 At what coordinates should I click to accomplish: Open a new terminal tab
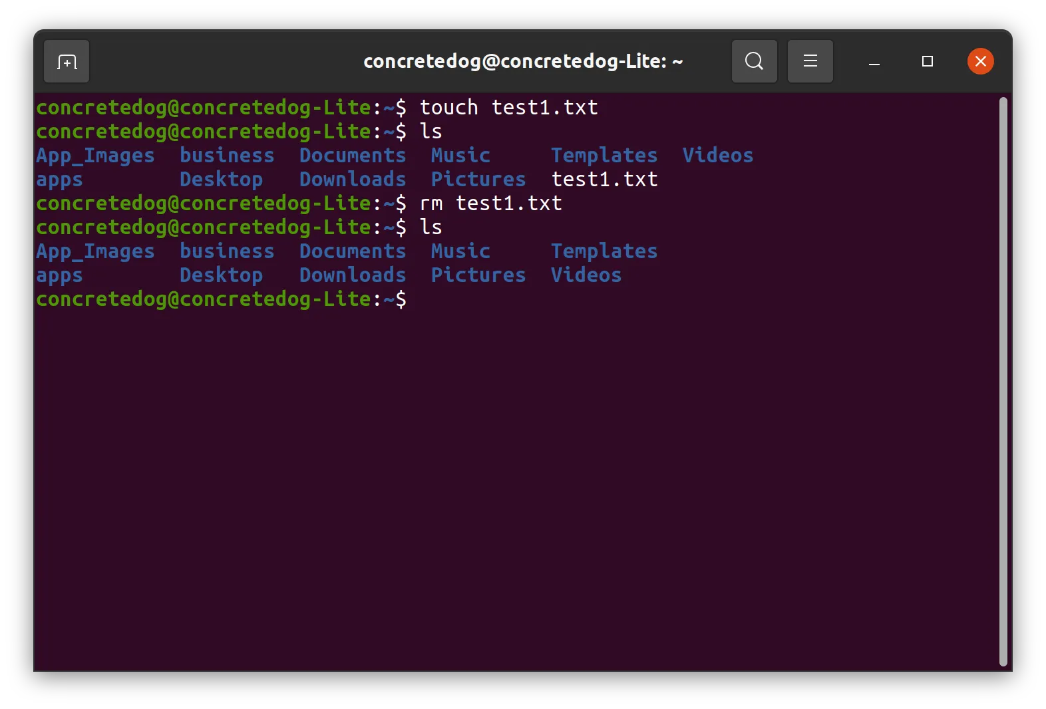[67, 62]
